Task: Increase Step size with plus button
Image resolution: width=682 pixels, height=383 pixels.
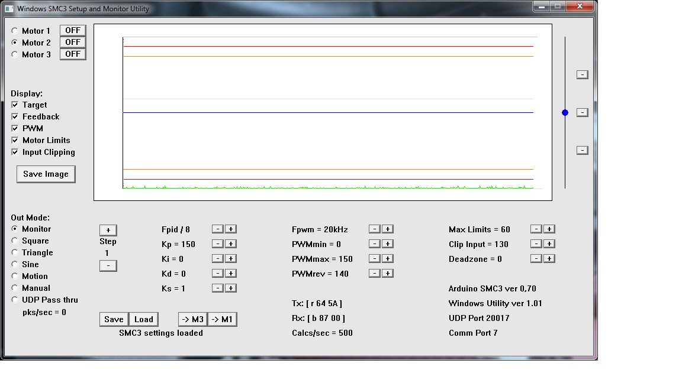Action: [108, 230]
